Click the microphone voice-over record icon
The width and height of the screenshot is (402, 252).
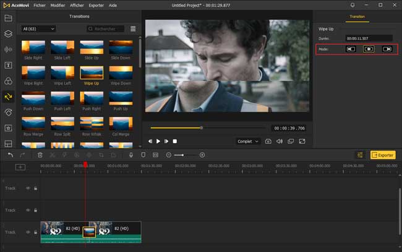coord(131,155)
